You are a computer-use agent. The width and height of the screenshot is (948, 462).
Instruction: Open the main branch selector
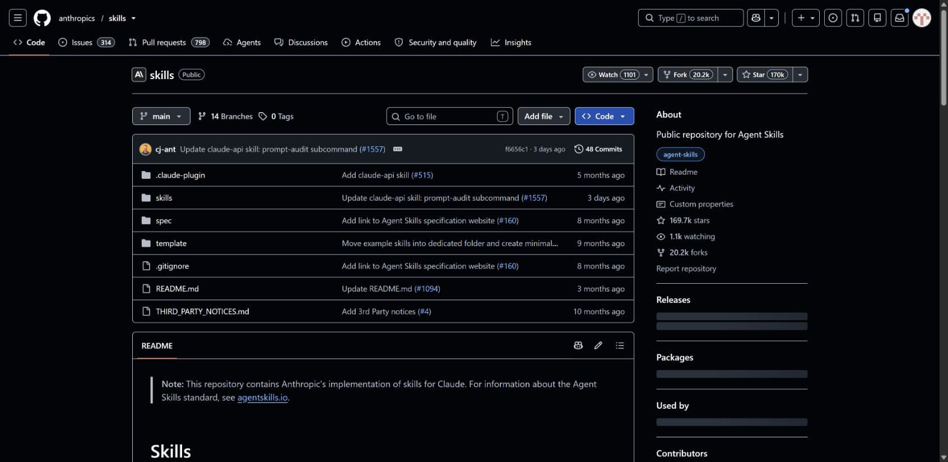[161, 116]
